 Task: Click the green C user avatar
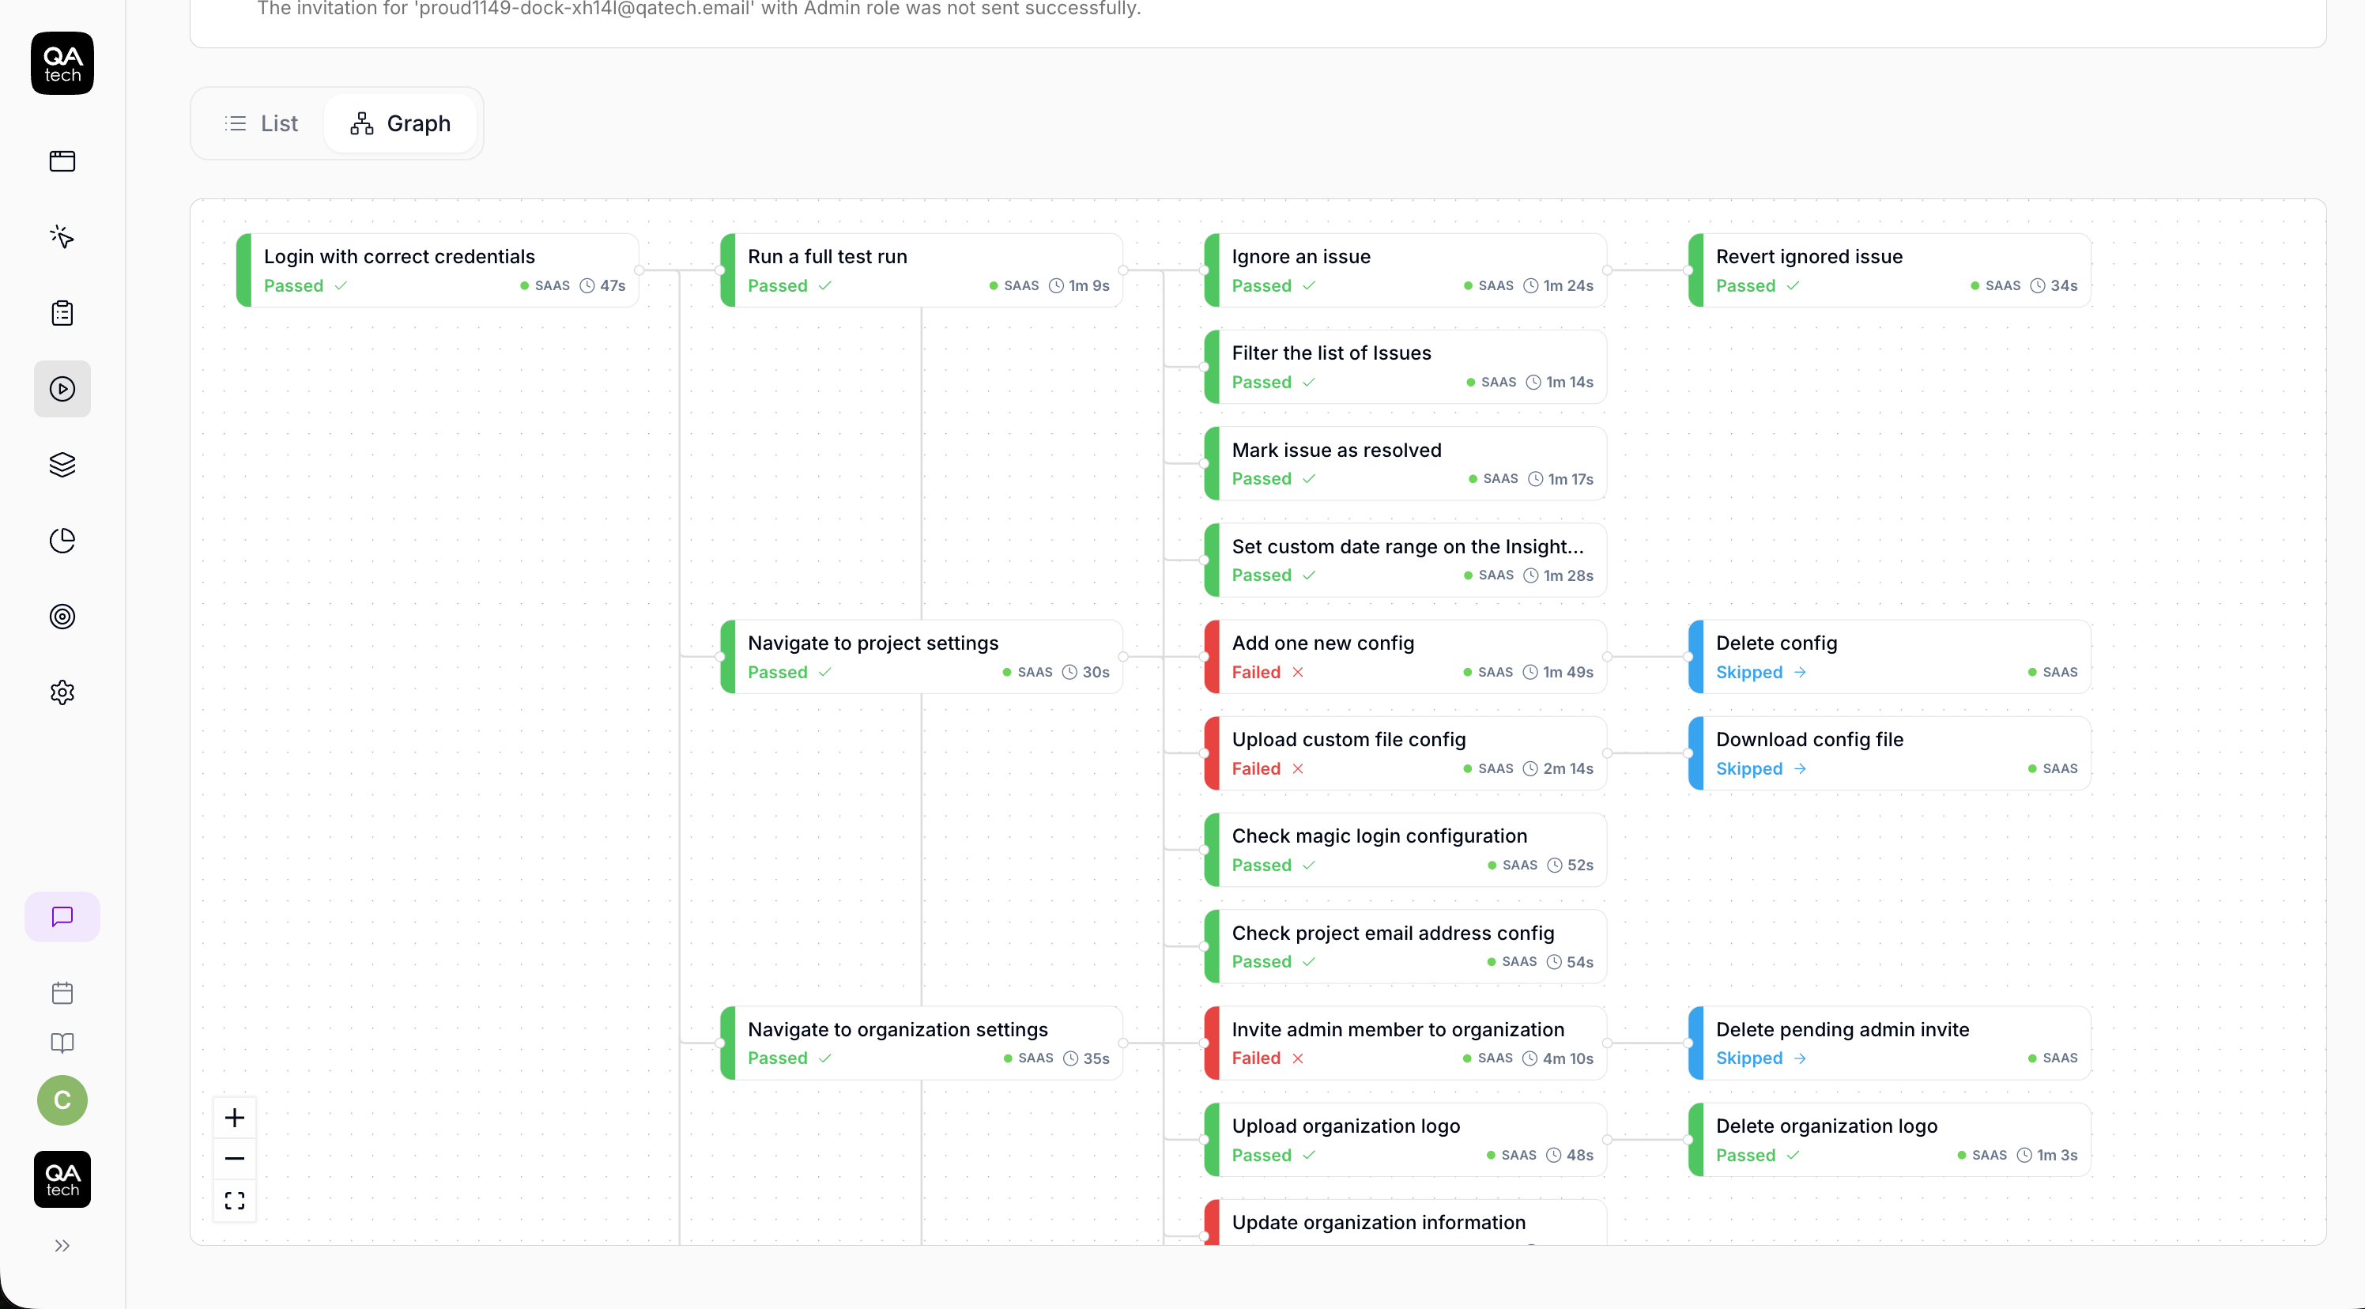62,1100
